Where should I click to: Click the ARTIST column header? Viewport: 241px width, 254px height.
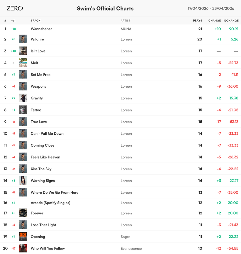pyautogui.click(x=125, y=21)
